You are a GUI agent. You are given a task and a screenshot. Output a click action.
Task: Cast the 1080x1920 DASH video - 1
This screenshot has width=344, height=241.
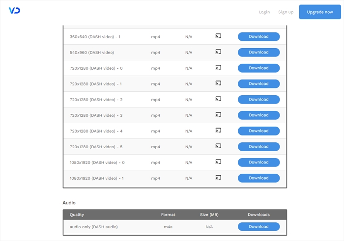coord(218,177)
